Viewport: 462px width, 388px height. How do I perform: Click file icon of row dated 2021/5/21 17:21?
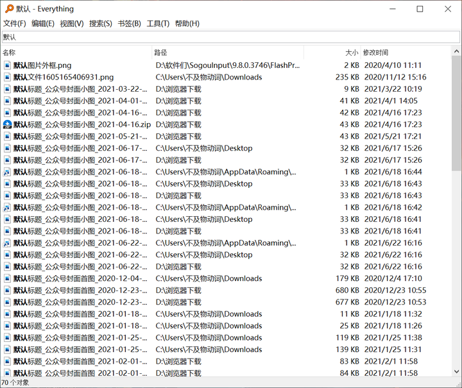point(7,137)
